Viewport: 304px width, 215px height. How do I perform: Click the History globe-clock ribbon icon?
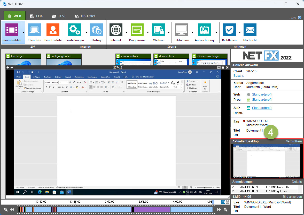pos(97,30)
